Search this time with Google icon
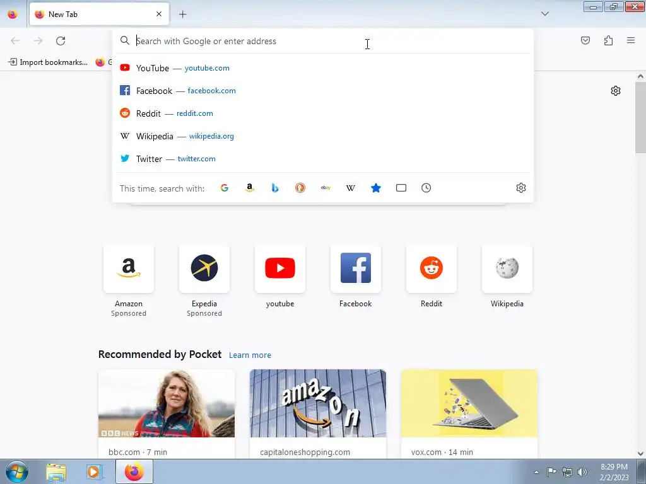The width and height of the screenshot is (646, 484). point(225,188)
